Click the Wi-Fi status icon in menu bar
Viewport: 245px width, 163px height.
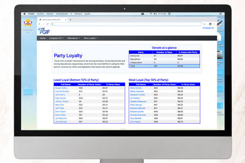(151, 13)
